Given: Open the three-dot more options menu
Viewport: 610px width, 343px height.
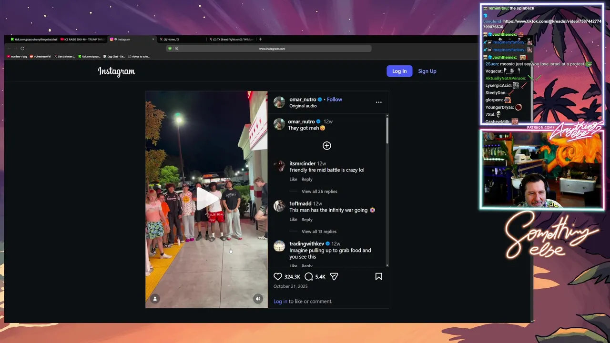Looking at the screenshot, I should pos(379,102).
